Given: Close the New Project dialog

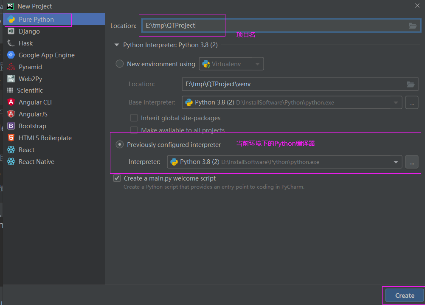Looking at the screenshot, I should pyautogui.click(x=417, y=6).
